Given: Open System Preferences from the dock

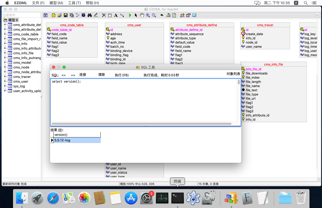Looking at the screenshot, I should pos(147,198).
